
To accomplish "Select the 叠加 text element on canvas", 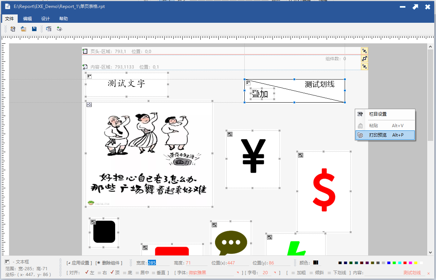I will click(x=262, y=94).
